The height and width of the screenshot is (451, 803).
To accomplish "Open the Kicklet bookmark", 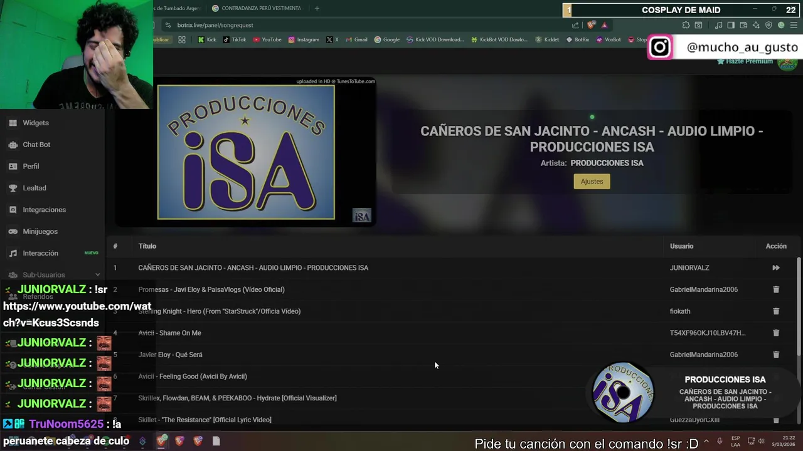I will (547, 39).
